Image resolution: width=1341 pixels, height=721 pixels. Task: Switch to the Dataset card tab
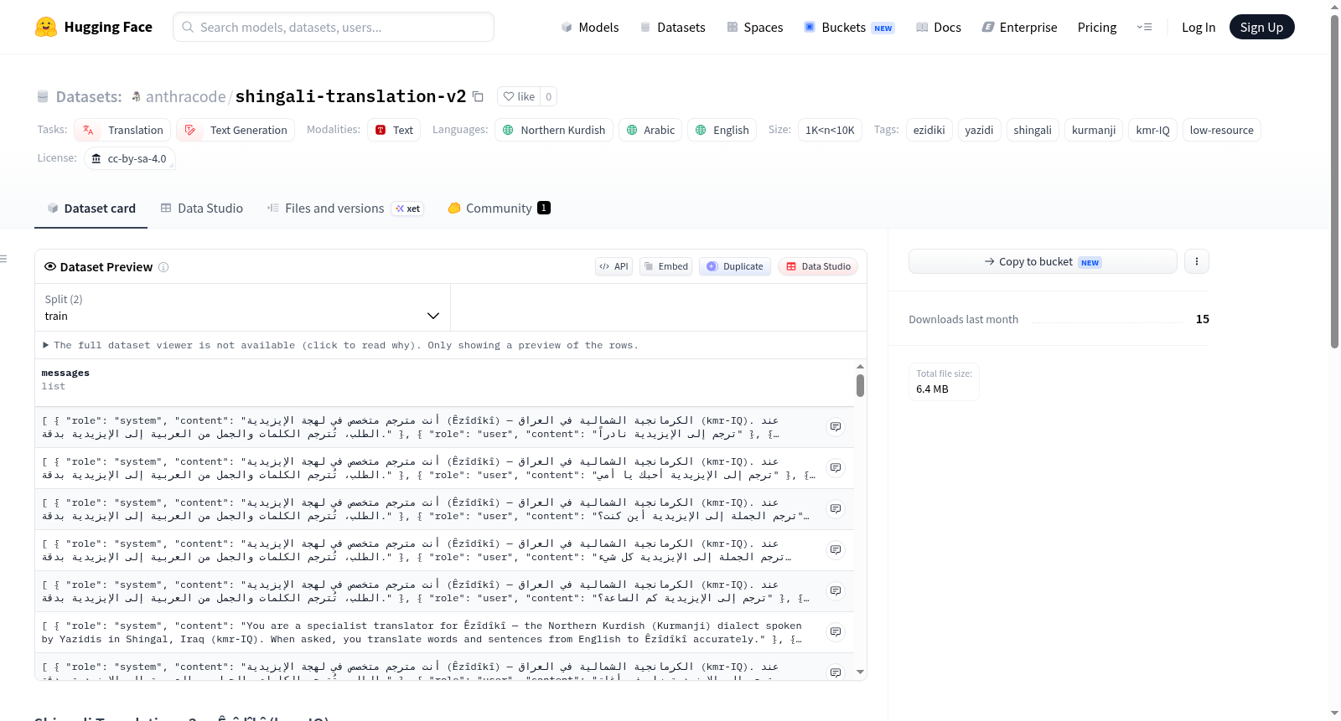click(91, 209)
